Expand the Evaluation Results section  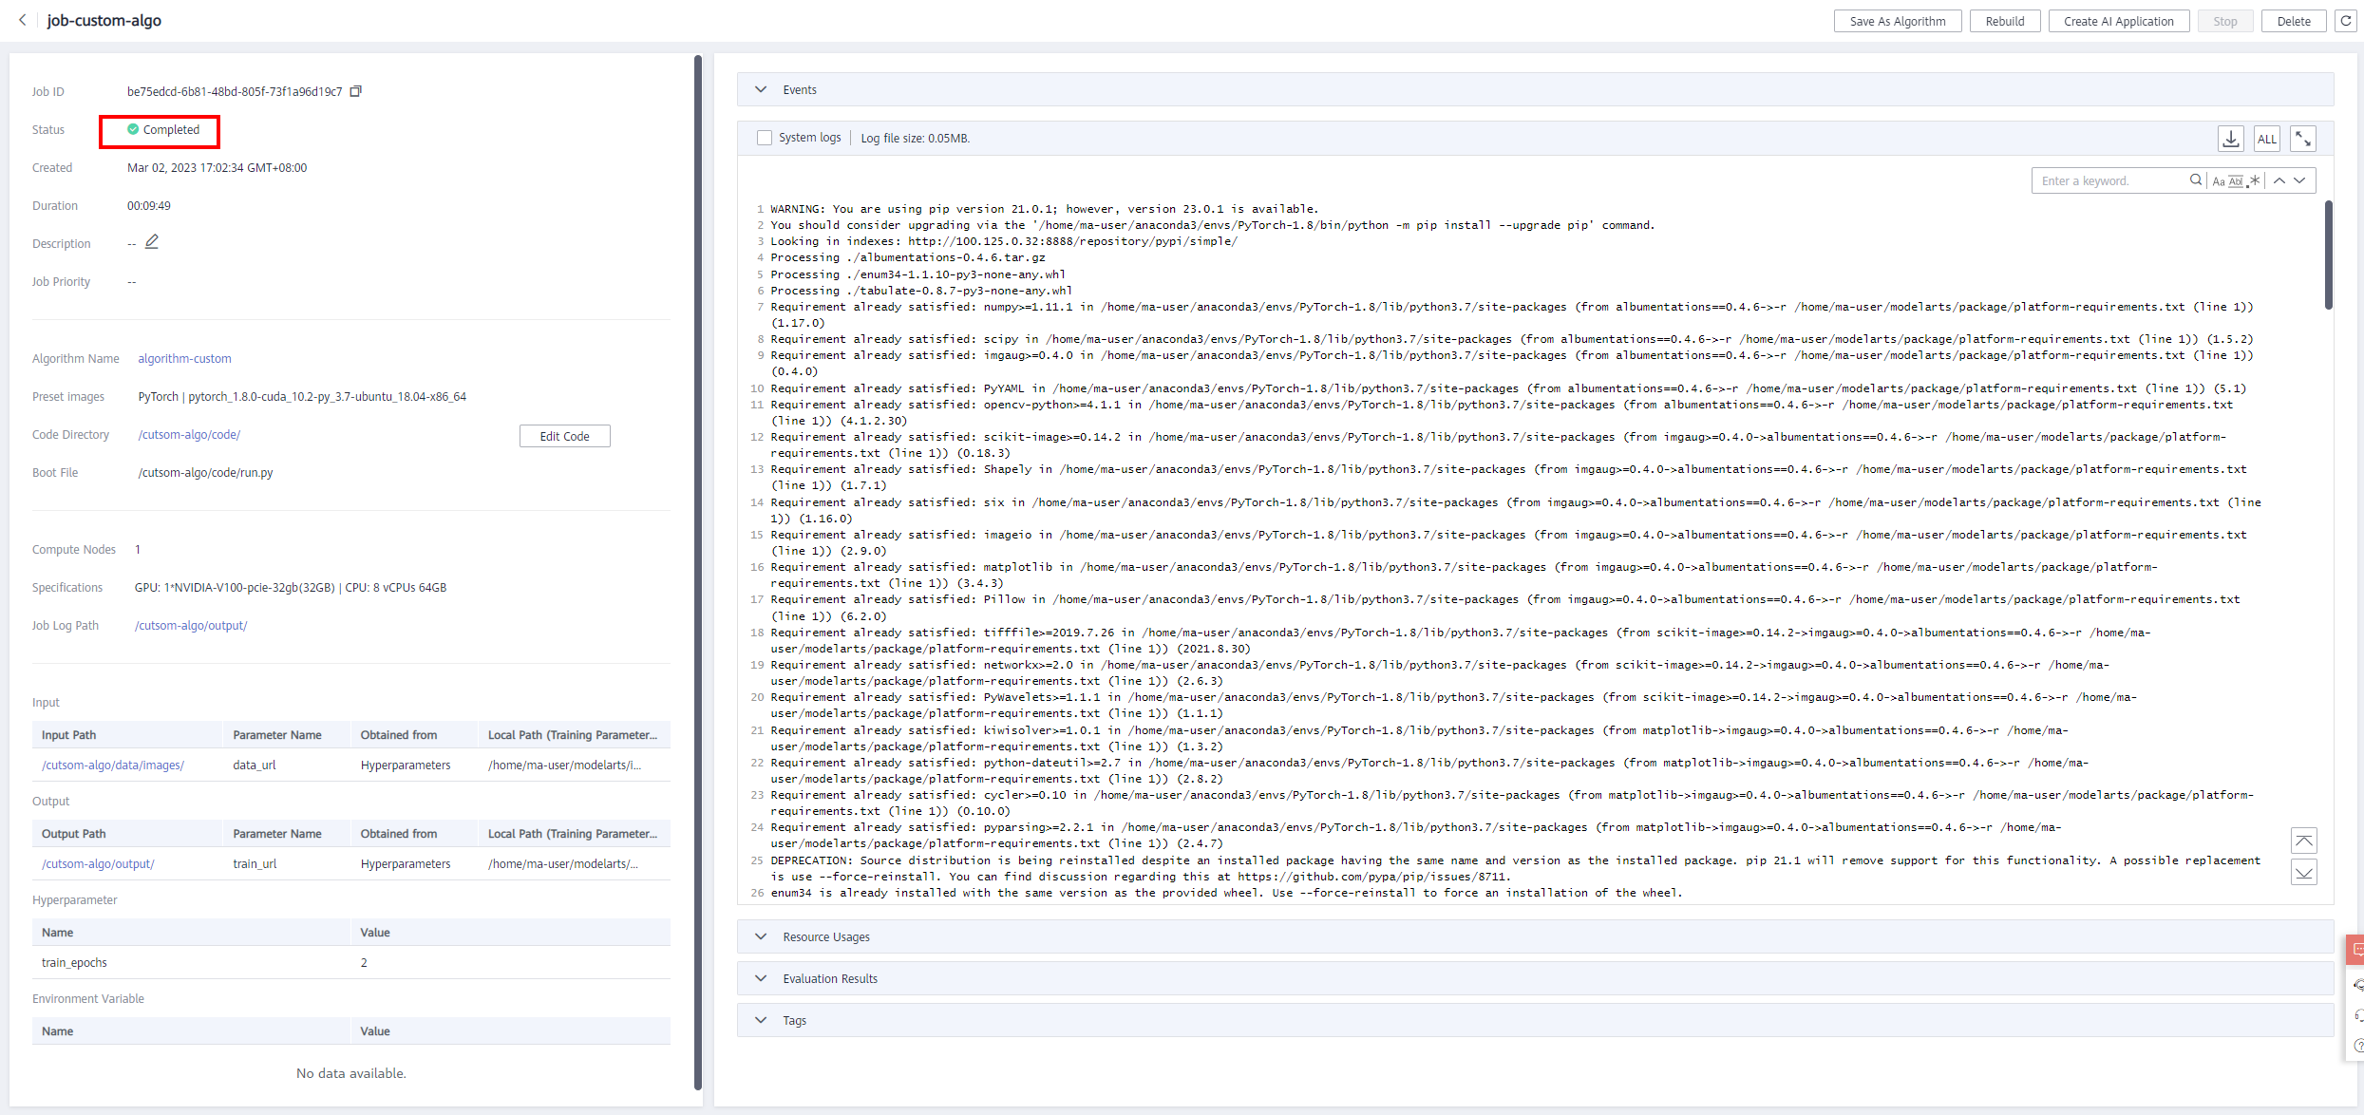point(761,978)
